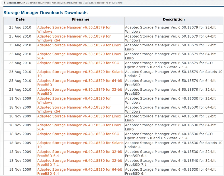Click the Storage Manager Downloads heading
The image size is (224, 176).
[x=45, y=13]
